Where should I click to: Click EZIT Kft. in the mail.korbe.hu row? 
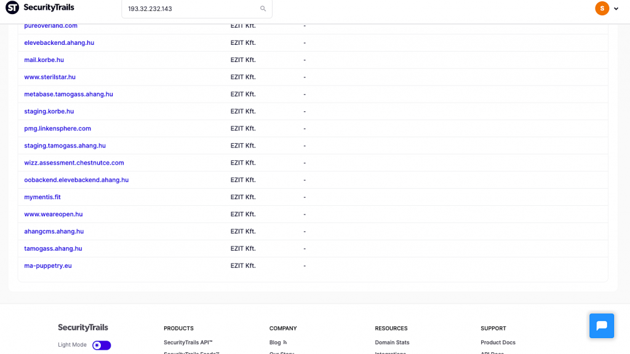(x=243, y=60)
